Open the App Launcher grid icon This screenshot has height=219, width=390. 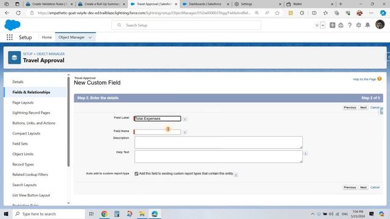[10, 37]
